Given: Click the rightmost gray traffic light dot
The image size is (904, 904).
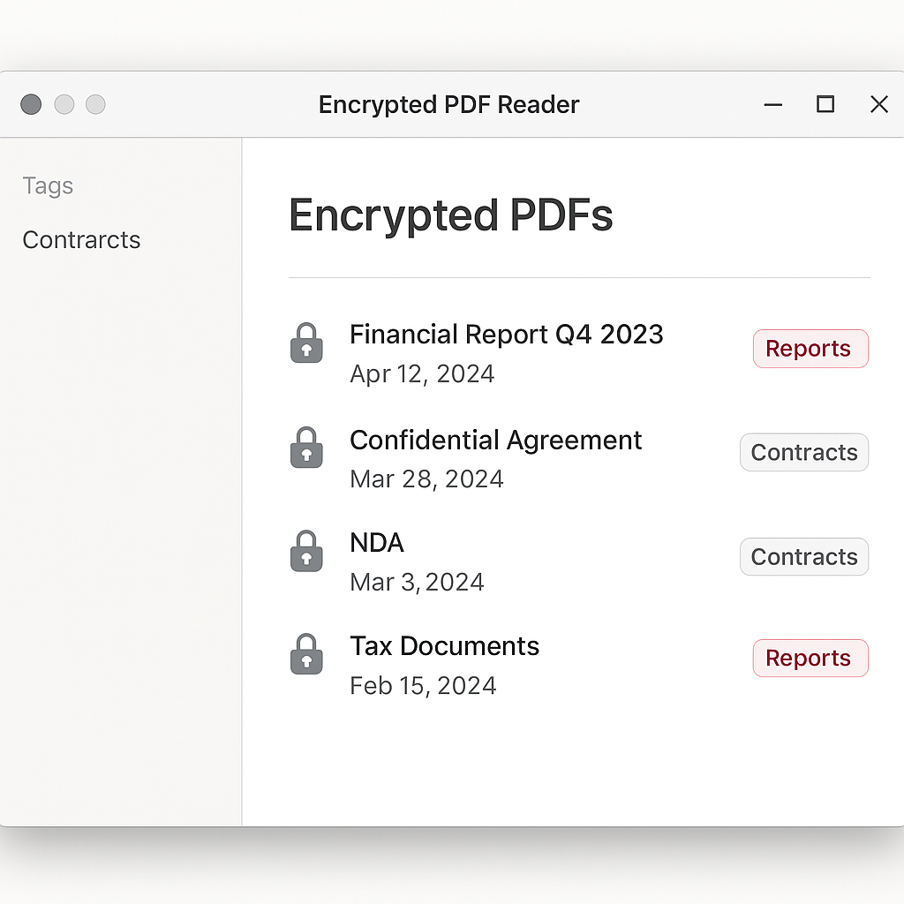Looking at the screenshot, I should pos(95,104).
